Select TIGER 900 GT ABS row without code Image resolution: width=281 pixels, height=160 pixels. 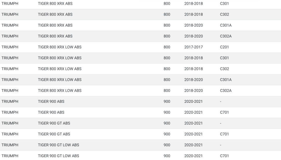(x=140, y=123)
